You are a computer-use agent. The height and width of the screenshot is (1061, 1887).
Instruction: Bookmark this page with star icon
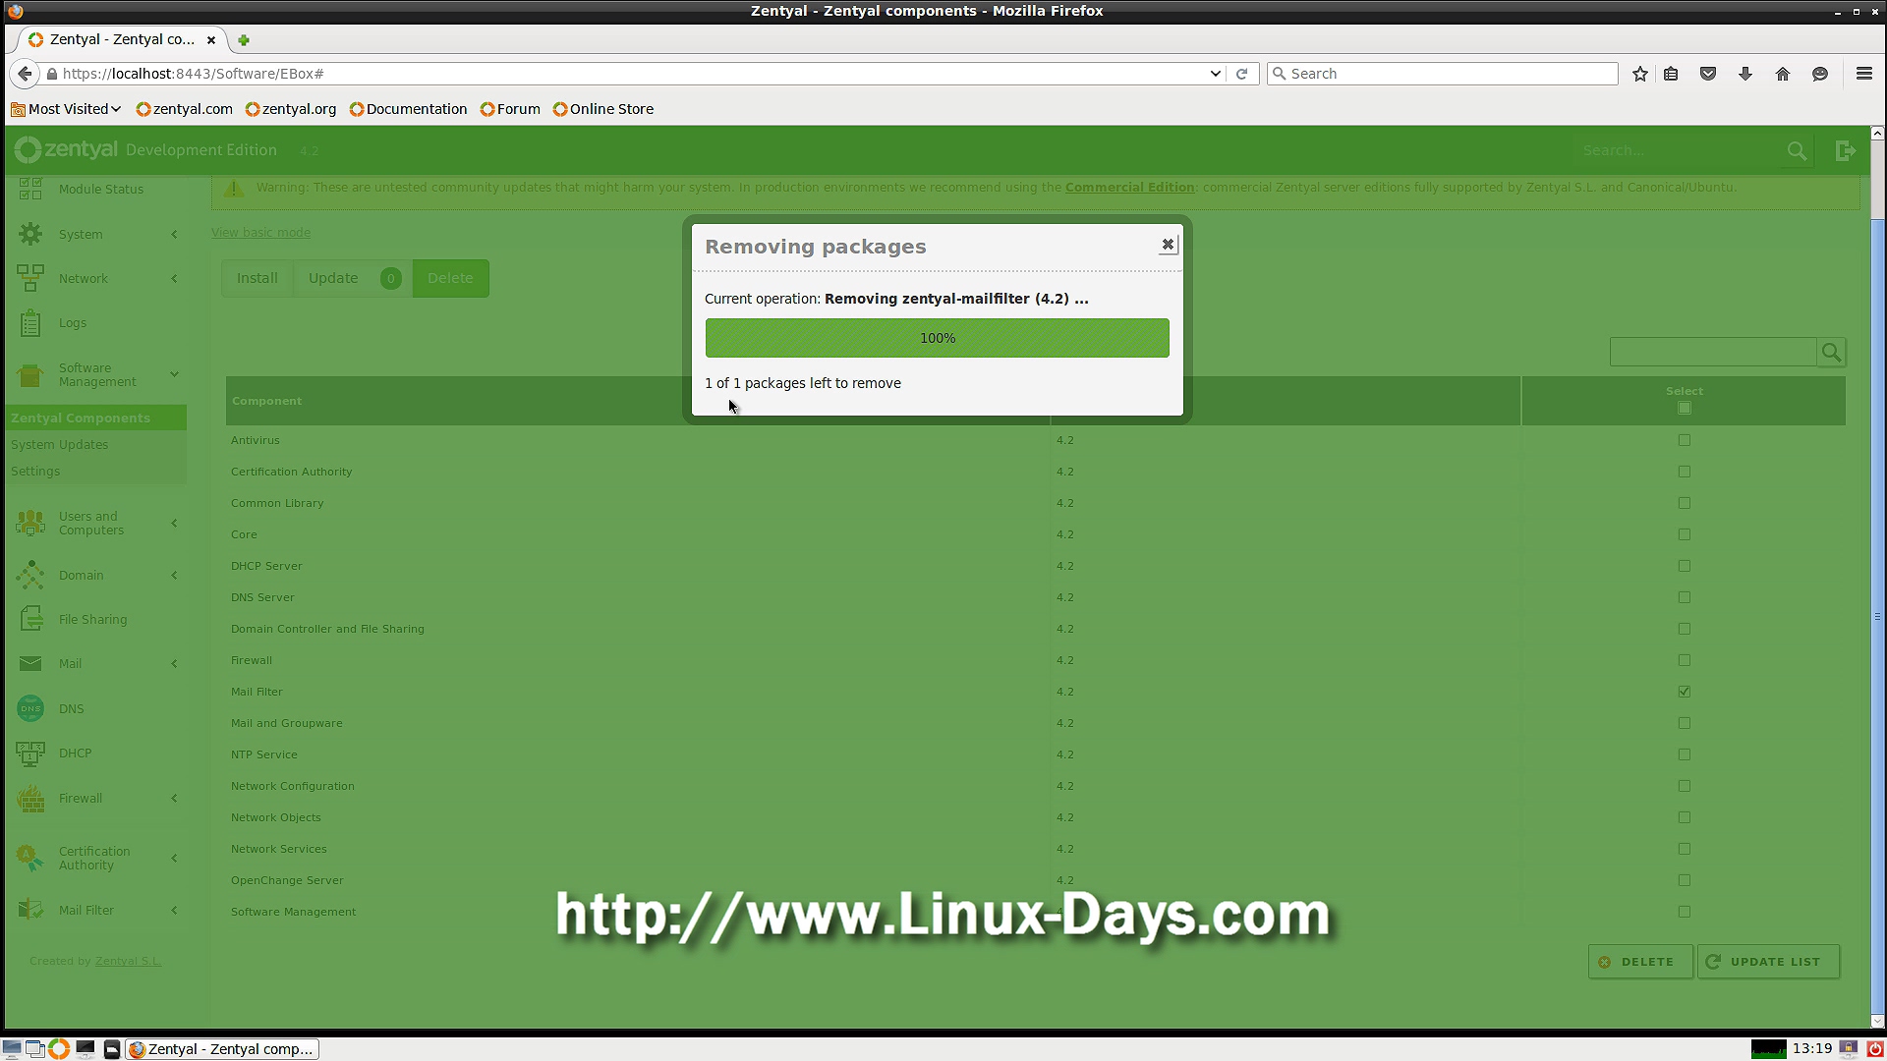click(1639, 74)
